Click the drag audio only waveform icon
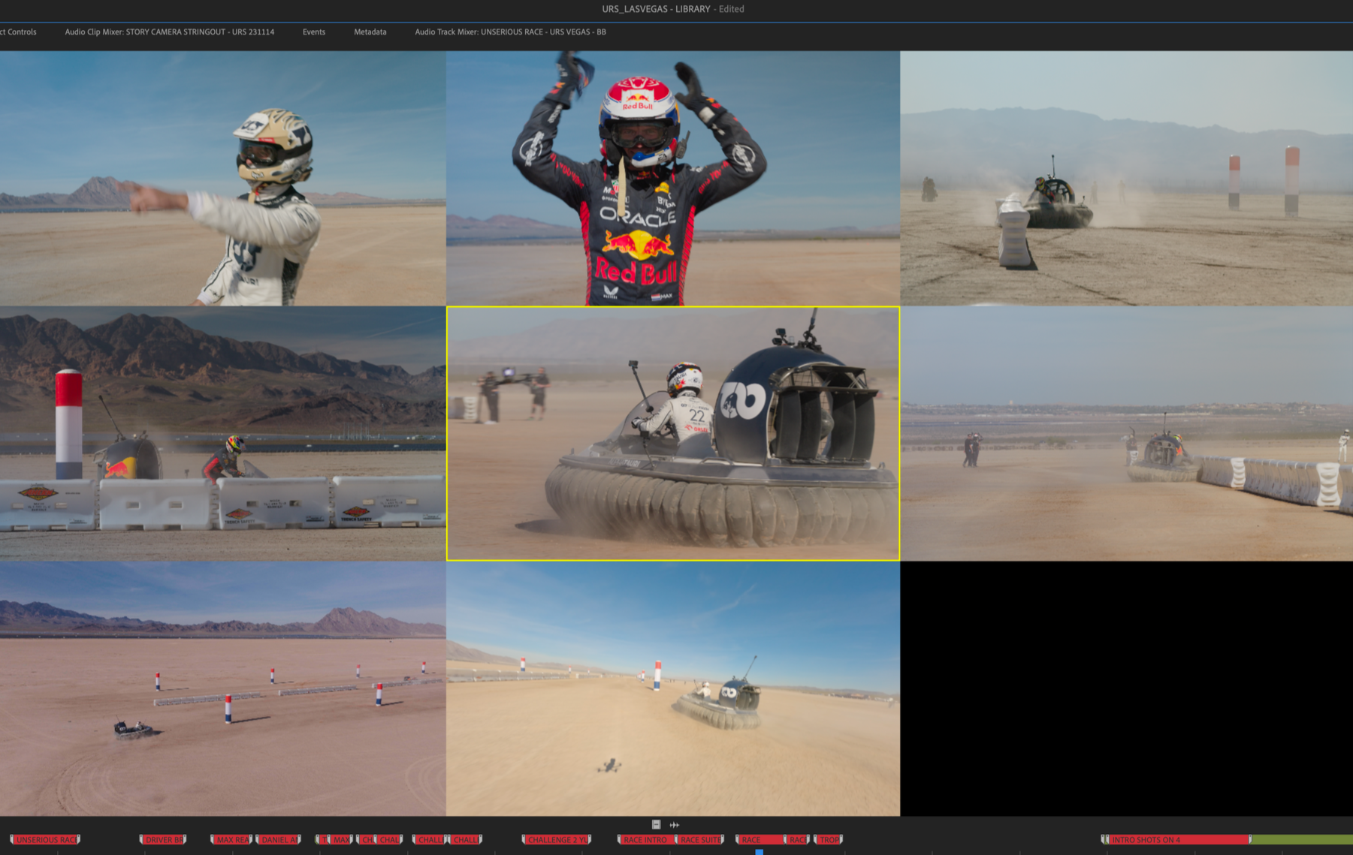The width and height of the screenshot is (1353, 855). pos(675,824)
